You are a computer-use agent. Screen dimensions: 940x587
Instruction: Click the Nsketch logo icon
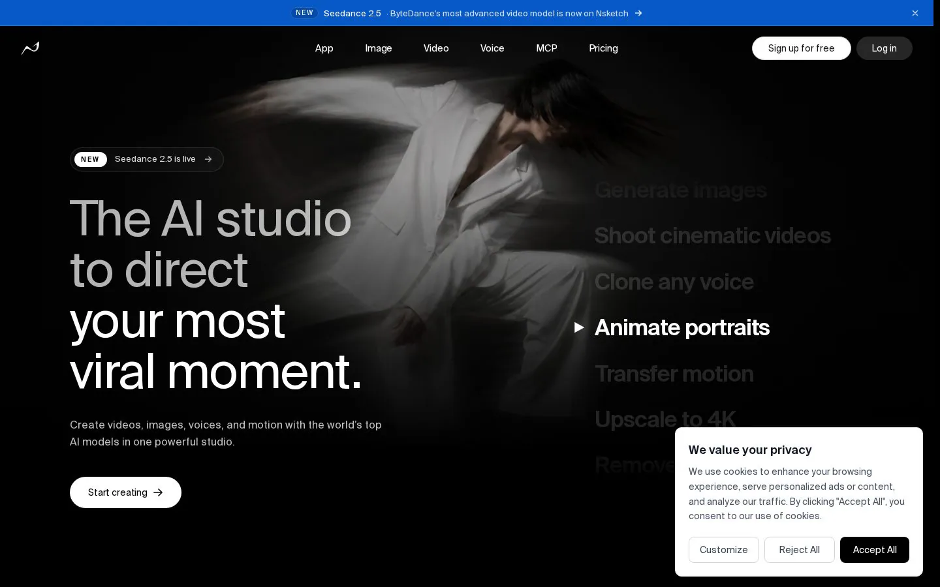click(x=30, y=48)
